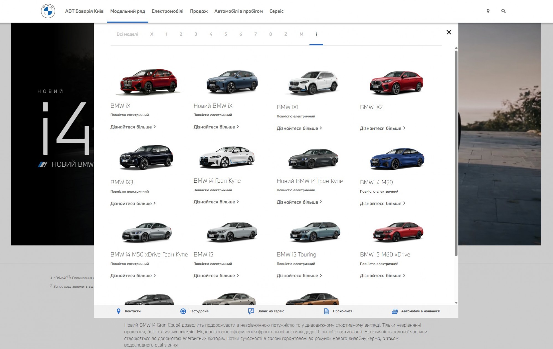Click the Запис на сервіс icon
Image resolution: width=553 pixels, height=349 pixels.
tap(251, 311)
